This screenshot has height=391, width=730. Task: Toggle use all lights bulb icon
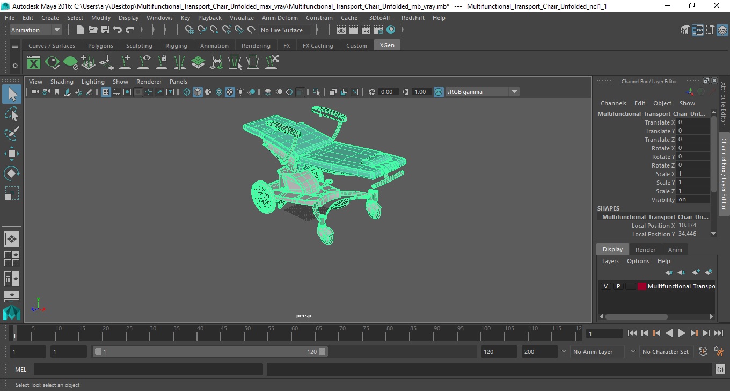click(x=240, y=92)
